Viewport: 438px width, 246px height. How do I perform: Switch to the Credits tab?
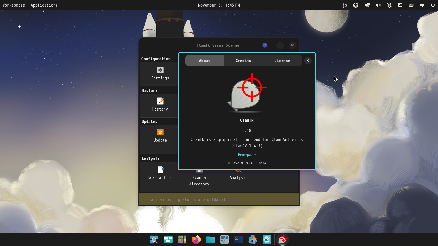[x=243, y=61]
